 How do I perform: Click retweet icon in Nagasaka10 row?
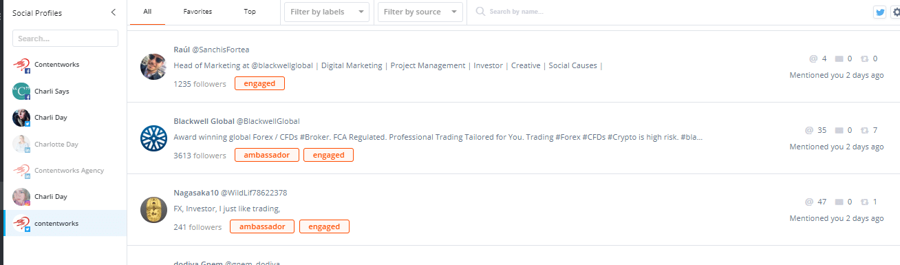click(x=865, y=202)
